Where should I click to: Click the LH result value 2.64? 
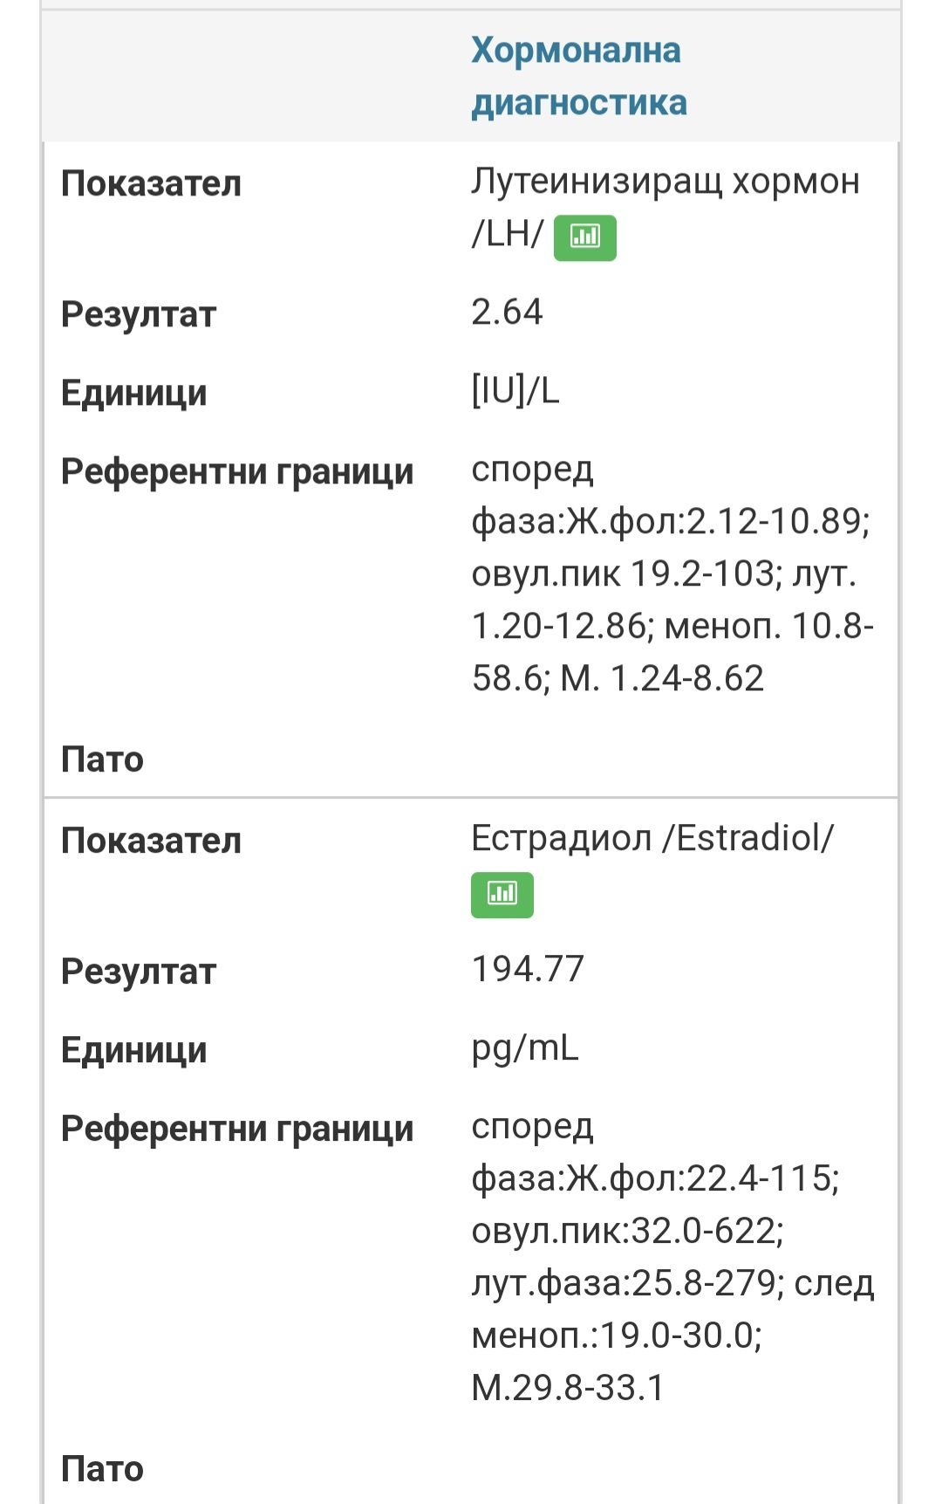coord(507,312)
